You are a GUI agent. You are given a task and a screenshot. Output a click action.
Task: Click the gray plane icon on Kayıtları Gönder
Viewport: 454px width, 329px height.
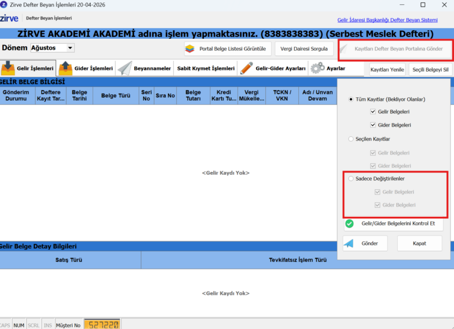tap(344, 49)
